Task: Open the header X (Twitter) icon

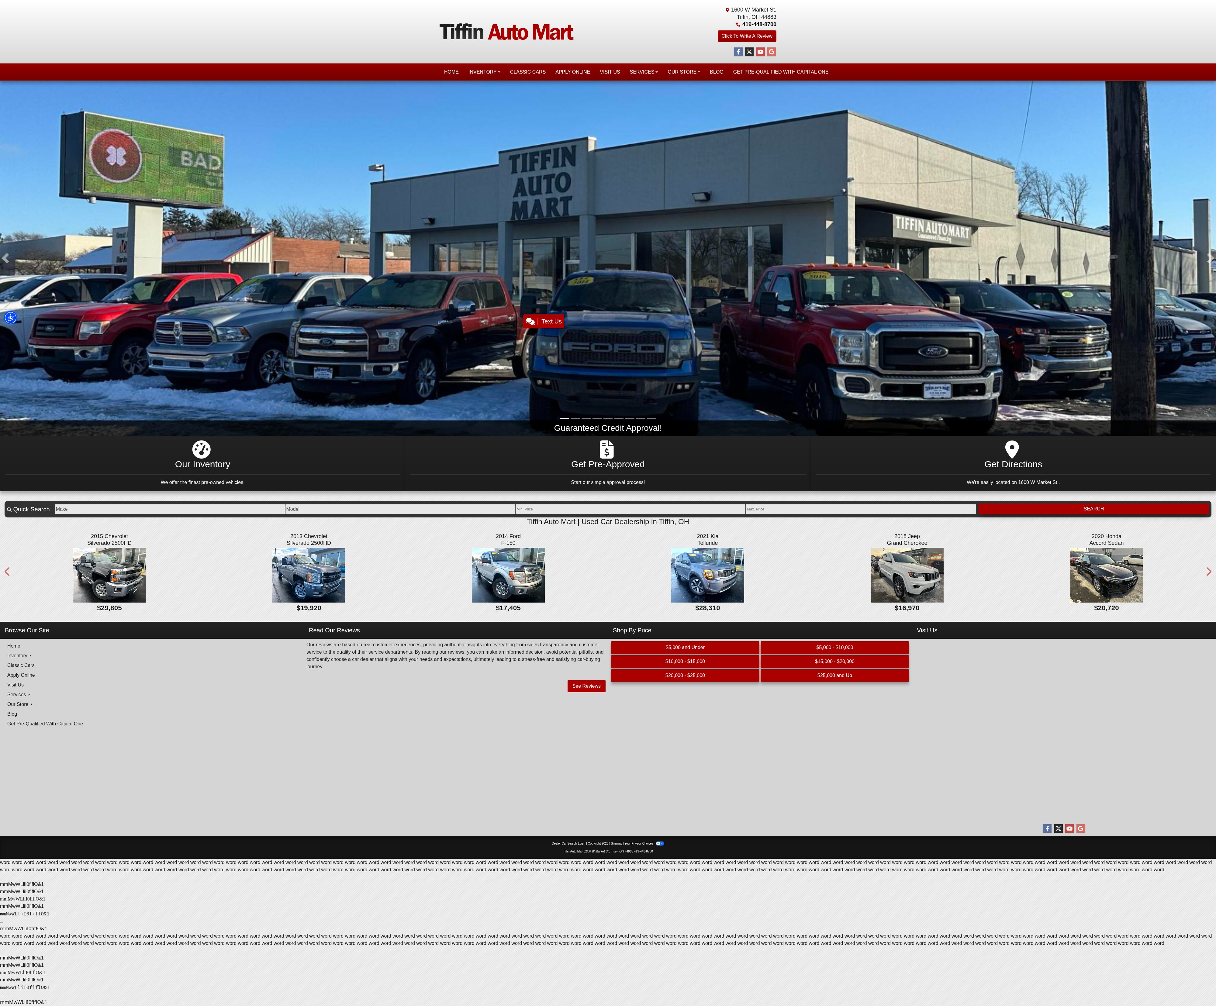Action: [749, 52]
